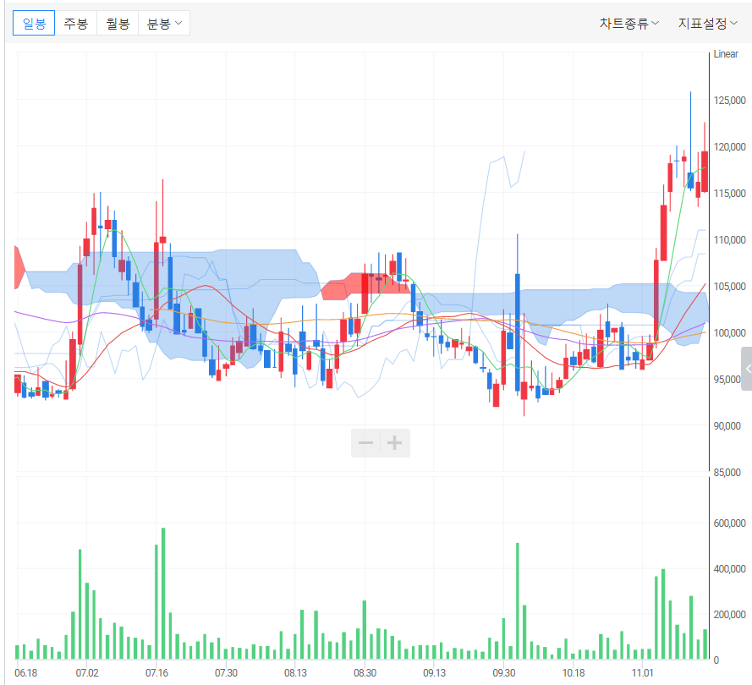
Task: Click the 95,000 price axis label
Action: (727, 379)
